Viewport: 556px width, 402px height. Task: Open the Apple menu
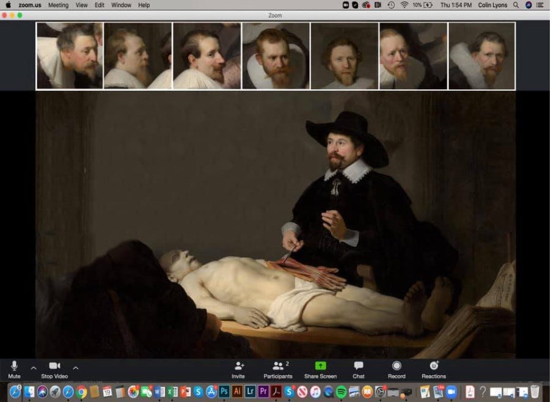tap(8, 5)
